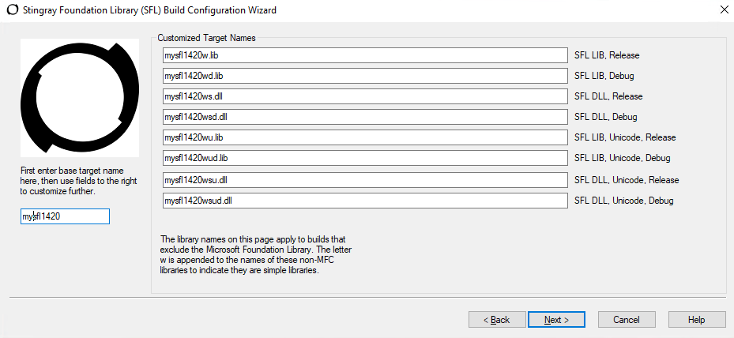This screenshot has height=338, width=734.
Task: Open Help for this wizard page
Action: 696,320
